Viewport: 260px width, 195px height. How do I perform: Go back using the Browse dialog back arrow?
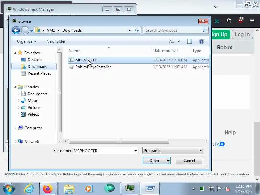16,30
